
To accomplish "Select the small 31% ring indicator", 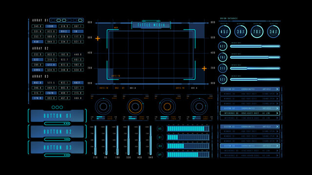I will (223, 69).
